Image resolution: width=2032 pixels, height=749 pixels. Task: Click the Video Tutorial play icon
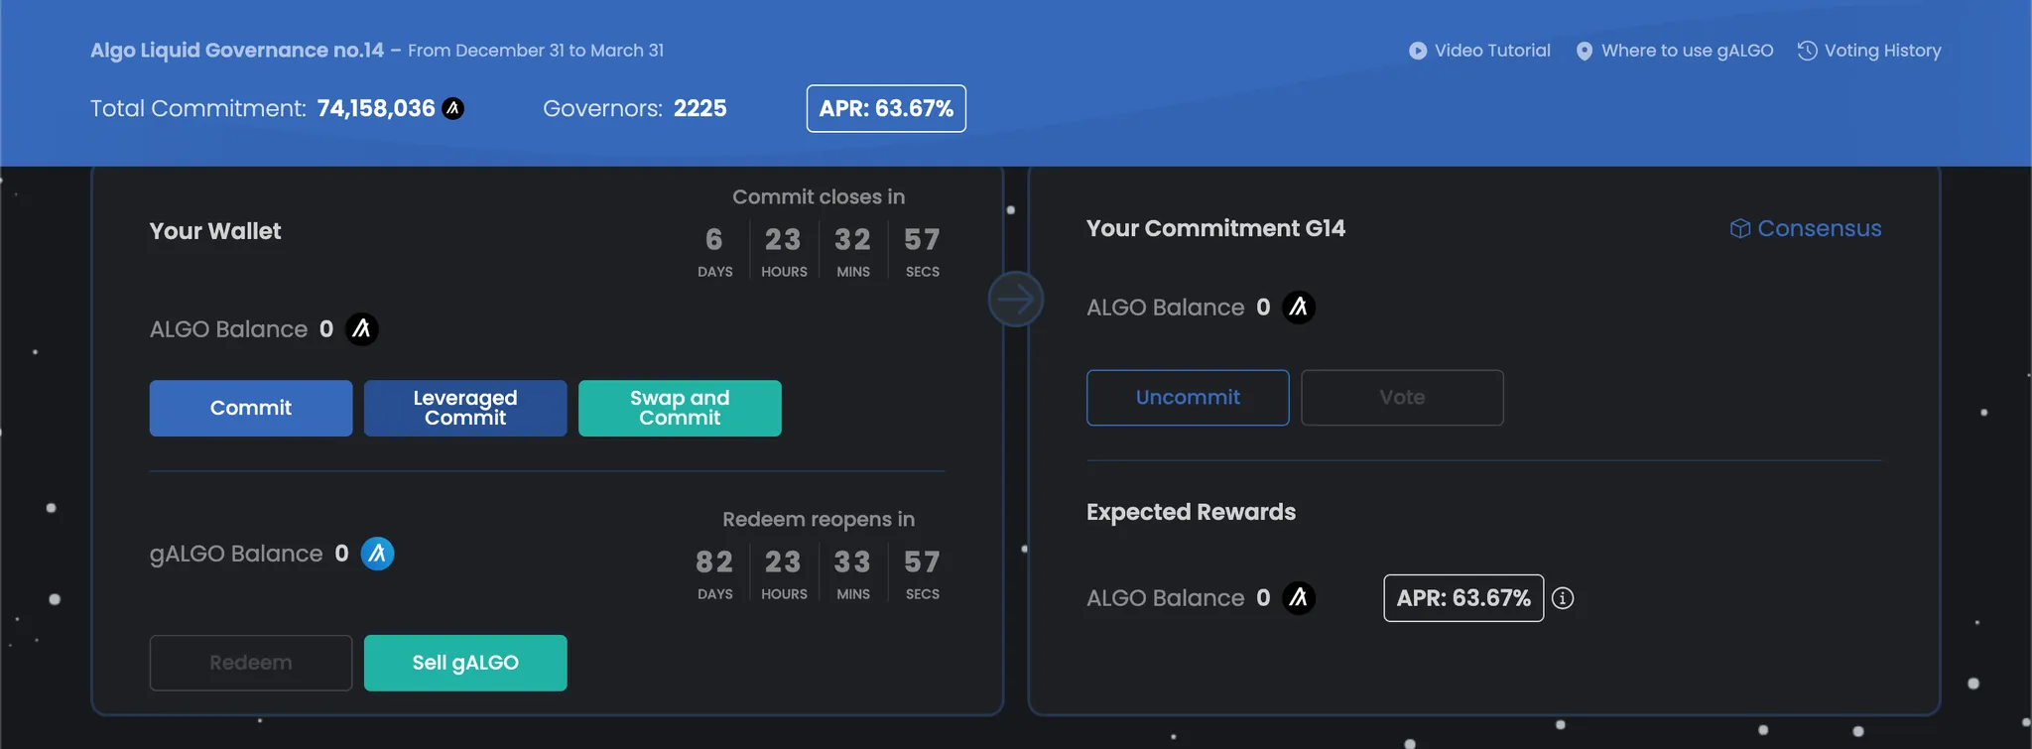[1418, 51]
